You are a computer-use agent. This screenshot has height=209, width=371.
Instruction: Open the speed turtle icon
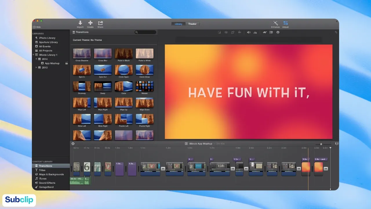tap(265, 33)
